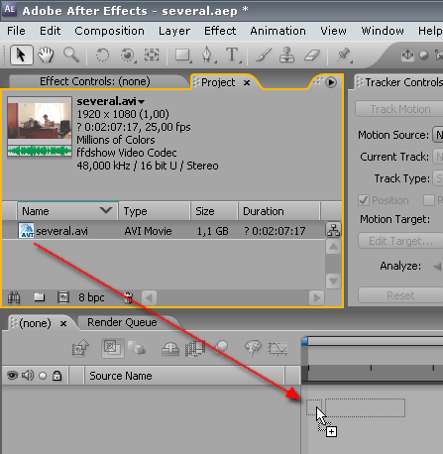Open the Window menu
This screenshot has height=454, width=443.
coord(383,31)
